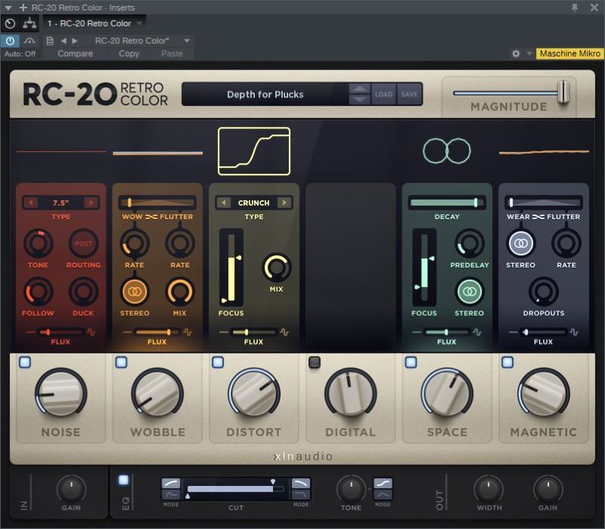Viewport: 605px width, 529px height.
Task: Click the Noise flux waveform icon
Action: click(91, 332)
